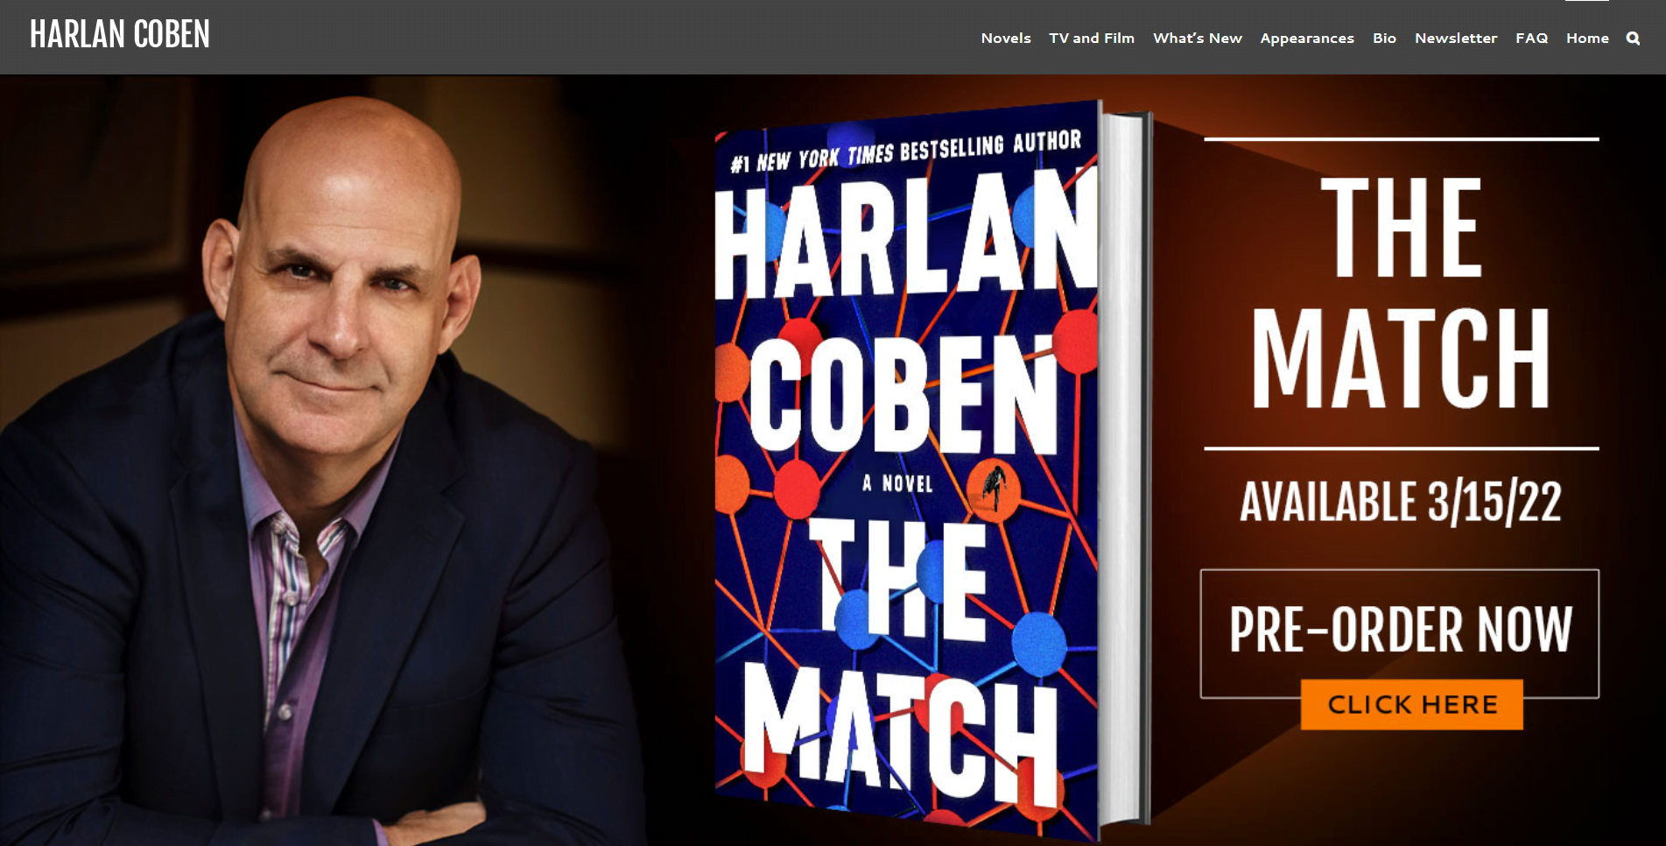Open the What's New section

[x=1198, y=38]
